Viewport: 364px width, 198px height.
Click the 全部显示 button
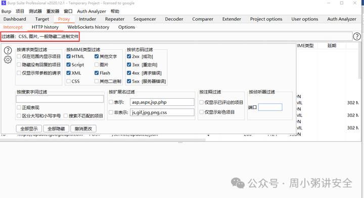(29, 128)
